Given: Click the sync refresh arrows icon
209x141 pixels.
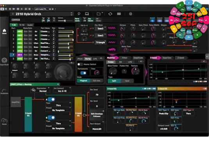Looking at the screenshot, I should (x=110, y=14).
